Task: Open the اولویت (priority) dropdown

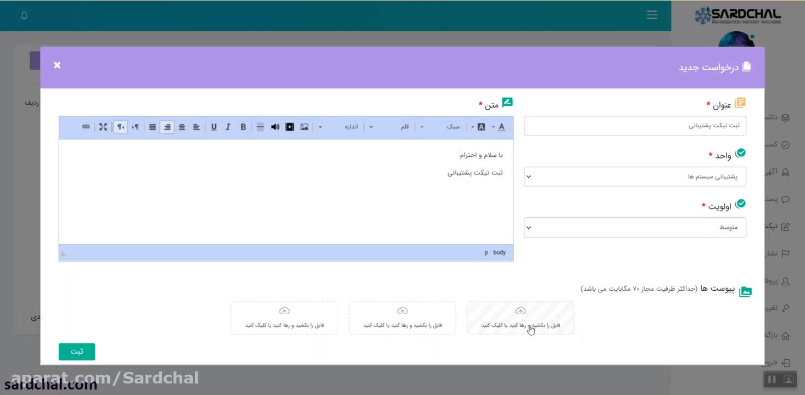Action: pos(635,227)
